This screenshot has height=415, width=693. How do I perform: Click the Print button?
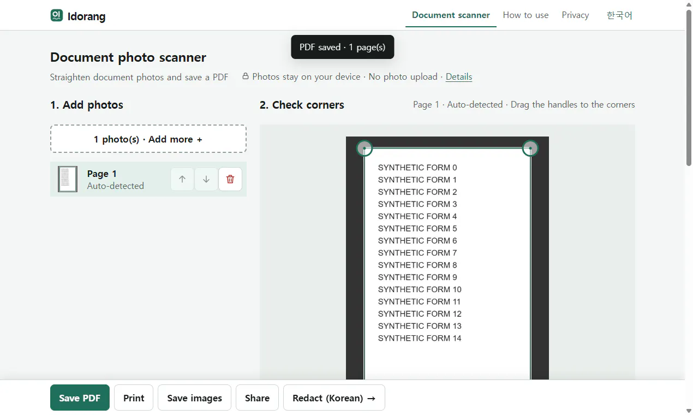click(x=134, y=398)
